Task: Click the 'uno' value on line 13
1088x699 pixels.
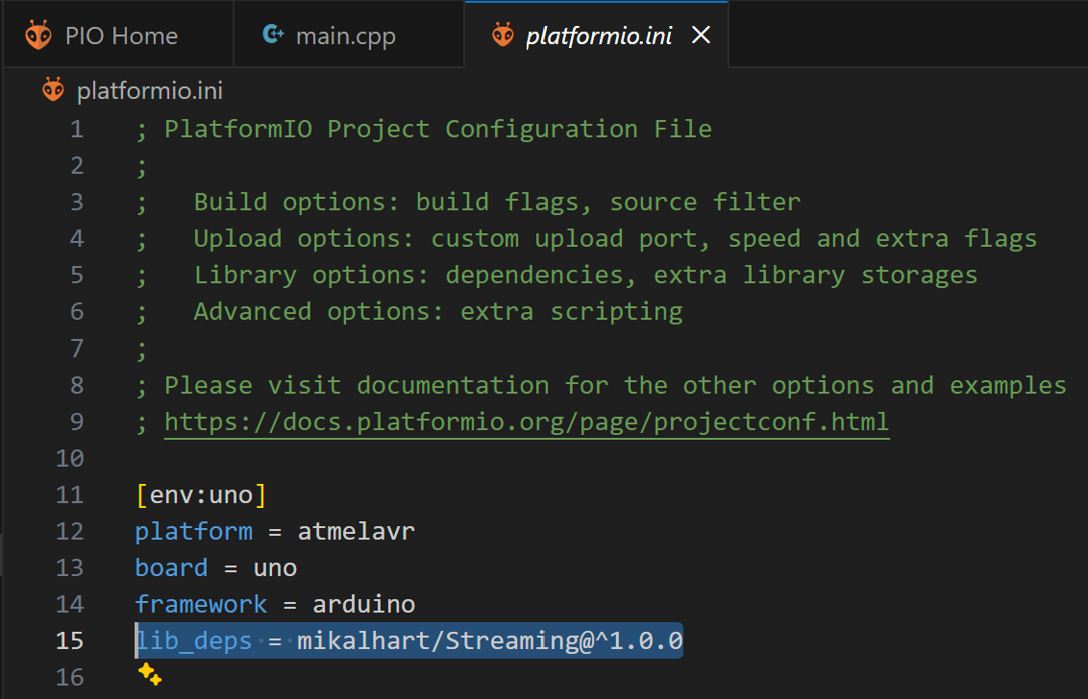Action: tap(276, 568)
